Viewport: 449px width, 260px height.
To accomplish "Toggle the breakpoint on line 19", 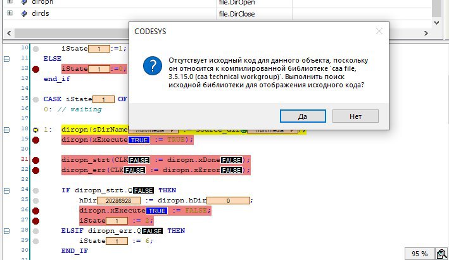I will pos(36,140).
